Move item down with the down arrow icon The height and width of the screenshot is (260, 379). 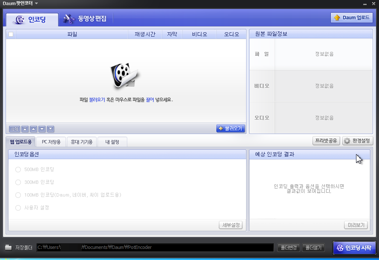tap(42, 129)
